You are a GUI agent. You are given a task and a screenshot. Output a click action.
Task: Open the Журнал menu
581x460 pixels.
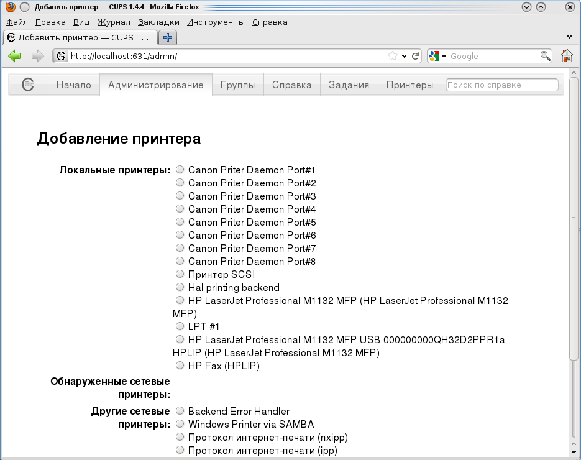[x=114, y=22]
